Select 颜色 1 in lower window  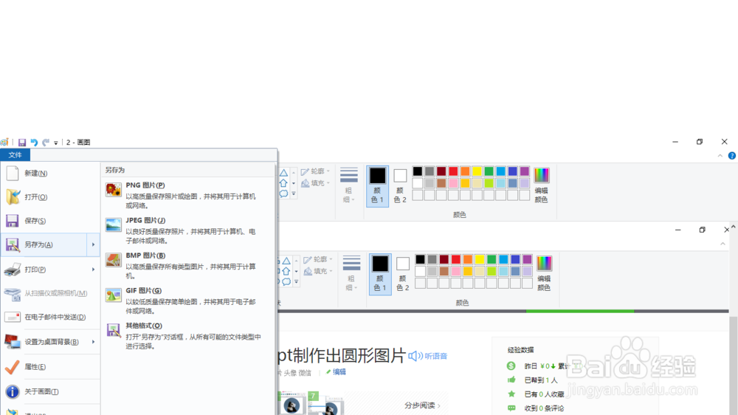[x=380, y=274]
